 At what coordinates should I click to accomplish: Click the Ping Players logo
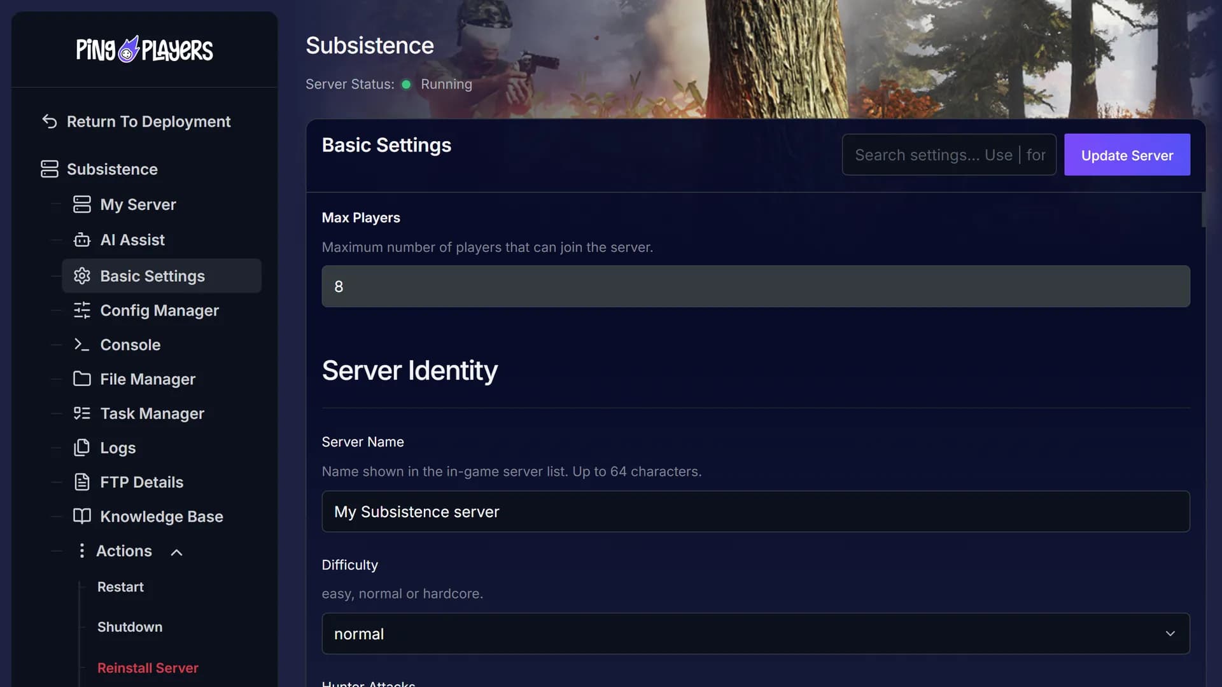[x=144, y=49]
